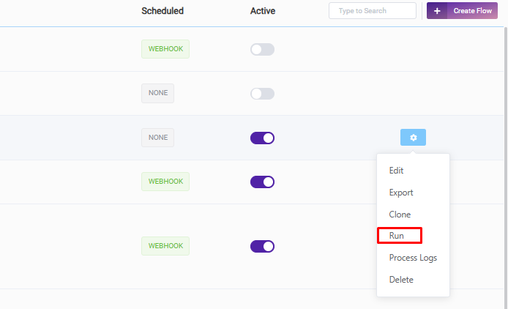Image resolution: width=508 pixels, height=309 pixels.
Task: Click the first row WEBHOOK badge
Action: click(165, 49)
